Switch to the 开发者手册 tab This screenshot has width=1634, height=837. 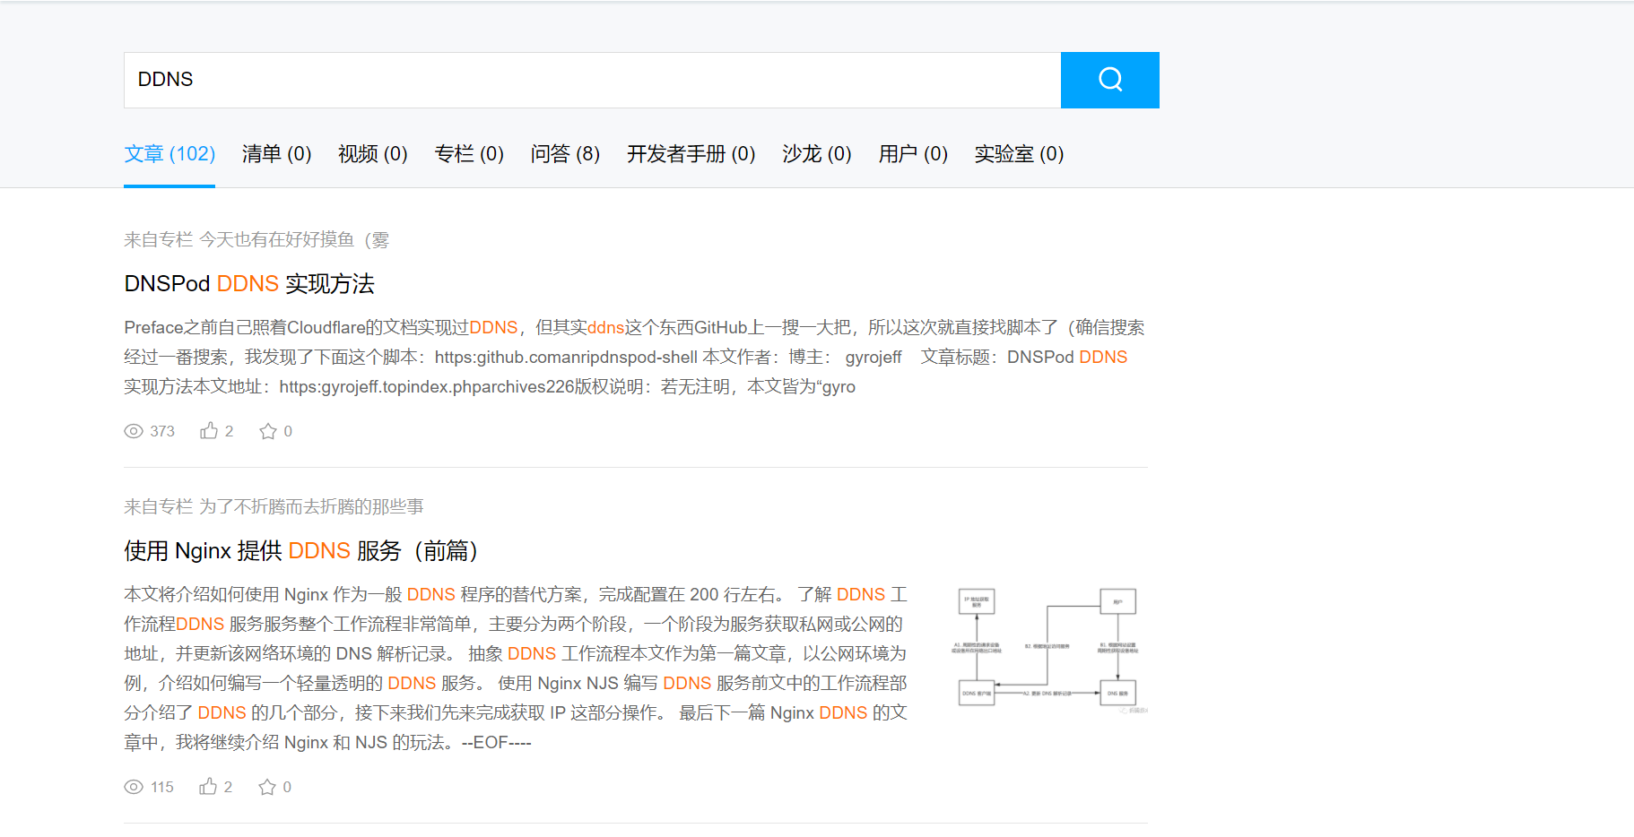[x=691, y=153]
